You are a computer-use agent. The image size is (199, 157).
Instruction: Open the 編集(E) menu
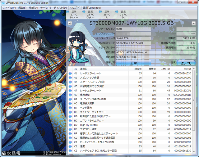pyautogui.click(x=22, y=8)
